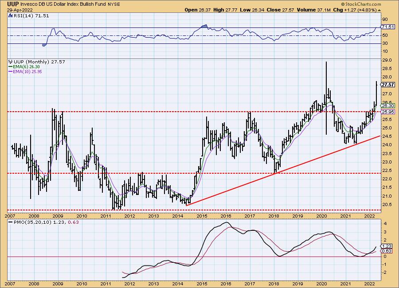Click the 2018 label on the price panel time axis
Viewport: 399px width, 288px height.
pos(274,216)
